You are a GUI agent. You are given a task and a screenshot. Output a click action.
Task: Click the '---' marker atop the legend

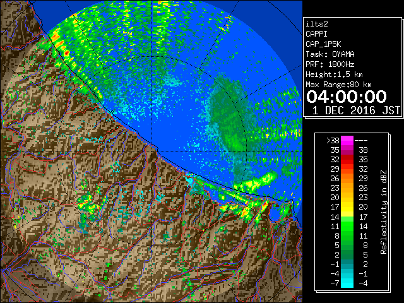361,140
